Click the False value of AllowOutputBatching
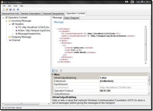 [x=103, y=78]
